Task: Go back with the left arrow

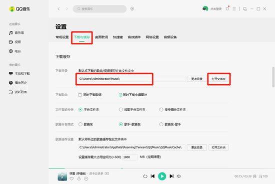Action: (58, 9)
